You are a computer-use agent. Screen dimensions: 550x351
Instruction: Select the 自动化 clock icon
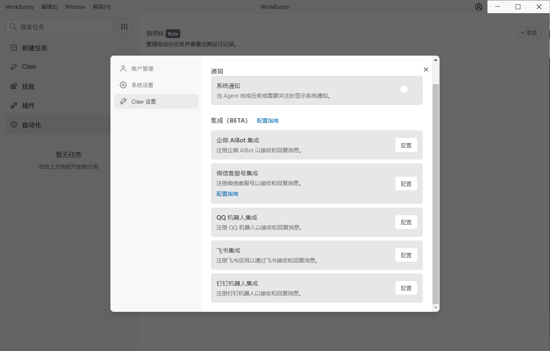14,125
